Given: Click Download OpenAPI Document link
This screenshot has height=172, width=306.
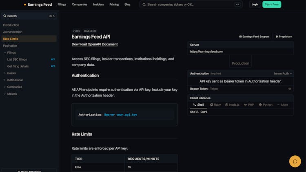Looking at the screenshot, I should tap(95, 44).
